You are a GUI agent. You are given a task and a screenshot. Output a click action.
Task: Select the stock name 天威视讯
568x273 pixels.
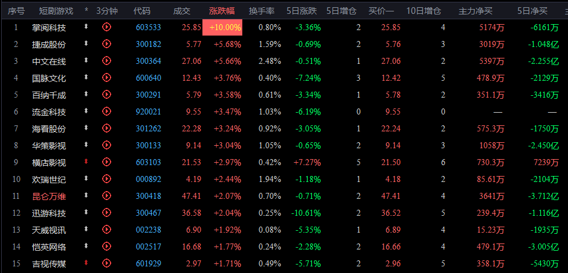pyautogui.click(x=50, y=230)
